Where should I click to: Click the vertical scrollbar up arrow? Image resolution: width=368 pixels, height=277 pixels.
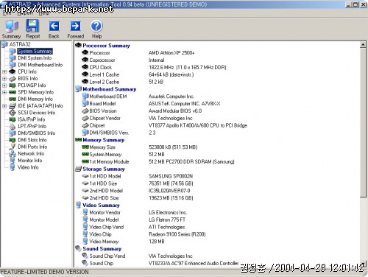pos(363,44)
